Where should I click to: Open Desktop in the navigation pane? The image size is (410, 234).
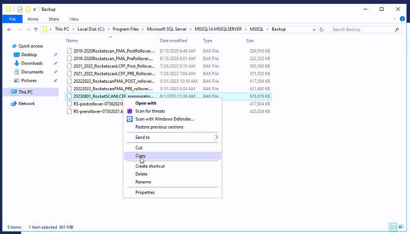click(x=29, y=55)
